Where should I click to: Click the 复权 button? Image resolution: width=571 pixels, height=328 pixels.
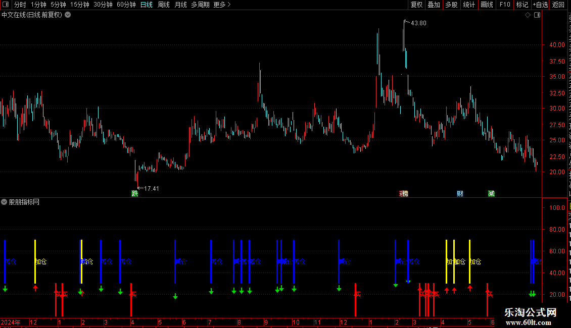point(416,5)
